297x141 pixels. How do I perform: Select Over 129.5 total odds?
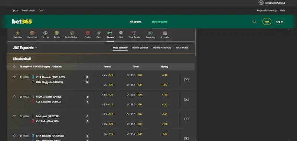coord(134,95)
